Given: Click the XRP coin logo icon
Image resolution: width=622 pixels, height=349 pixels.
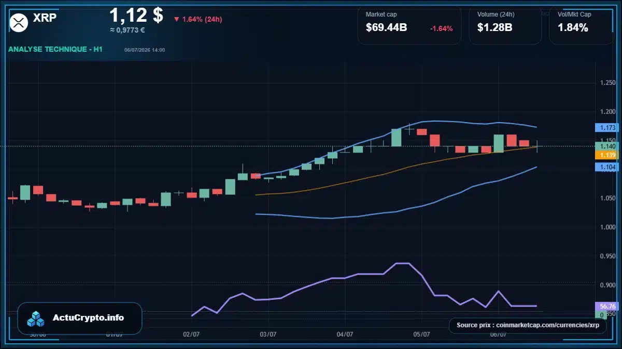Looking at the screenshot, I should [19, 22].
